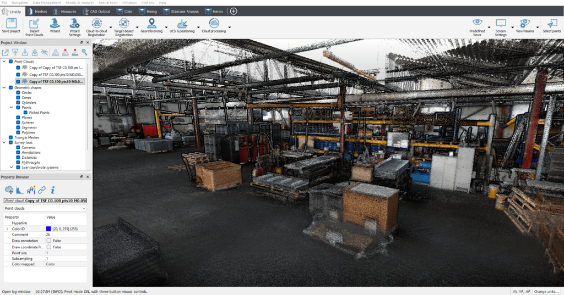The width and height of the screenshot is (564, 295).
Task: Enable the Draw coordinate frame checkbox
Action: (x=49, y=247)
